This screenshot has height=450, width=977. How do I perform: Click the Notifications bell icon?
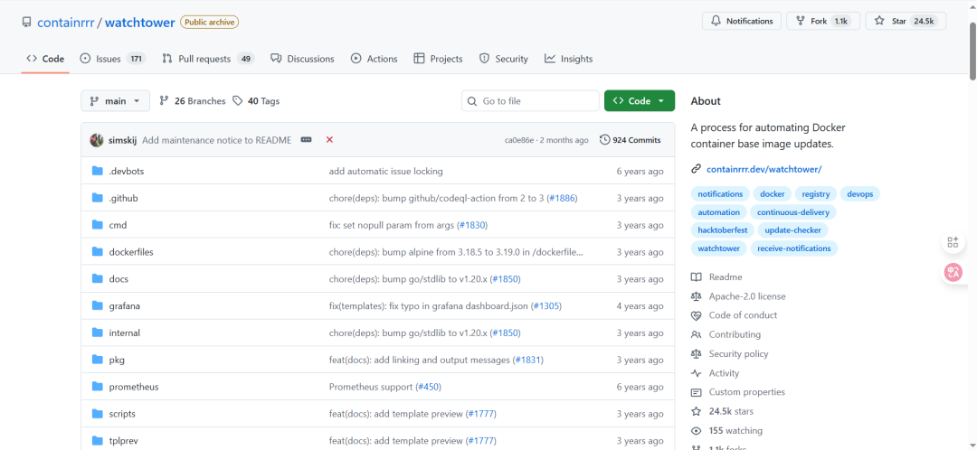pos(716,21)
